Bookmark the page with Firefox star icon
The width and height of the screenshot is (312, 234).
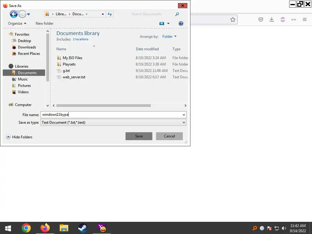pyautogui.click(x=233, y=19)
